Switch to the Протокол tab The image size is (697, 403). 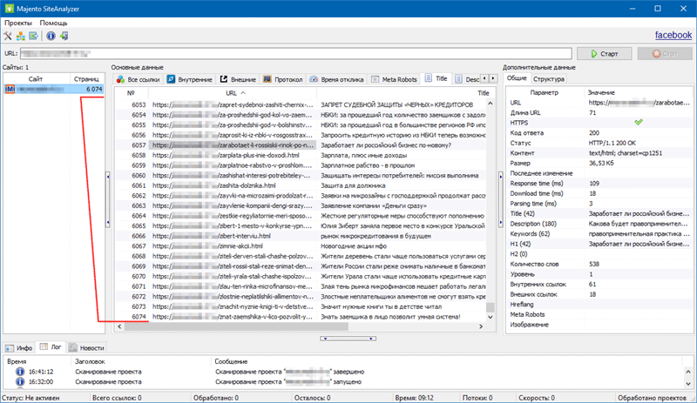[283, 79]
